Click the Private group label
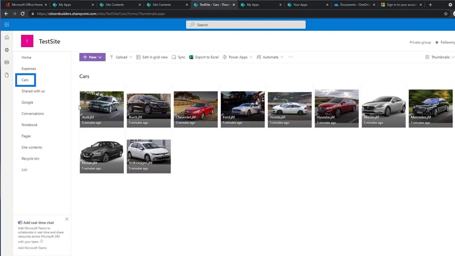 (x=420, y=42)
